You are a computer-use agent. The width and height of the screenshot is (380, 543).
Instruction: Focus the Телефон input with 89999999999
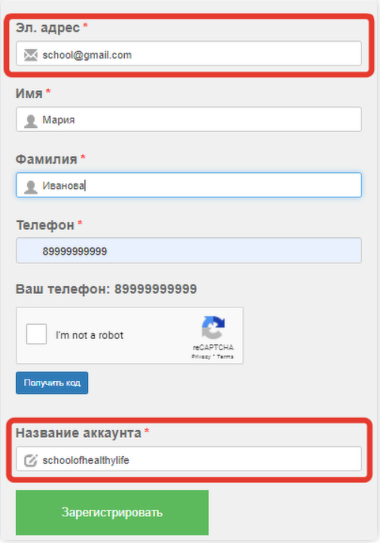[x=189, y=250]
